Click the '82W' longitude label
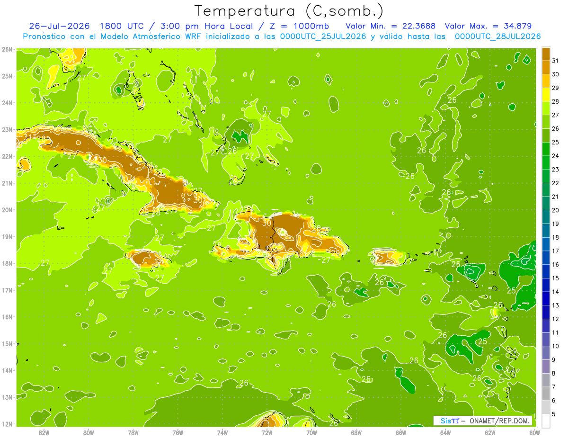The image size is (568, 439). coord(44,432)
